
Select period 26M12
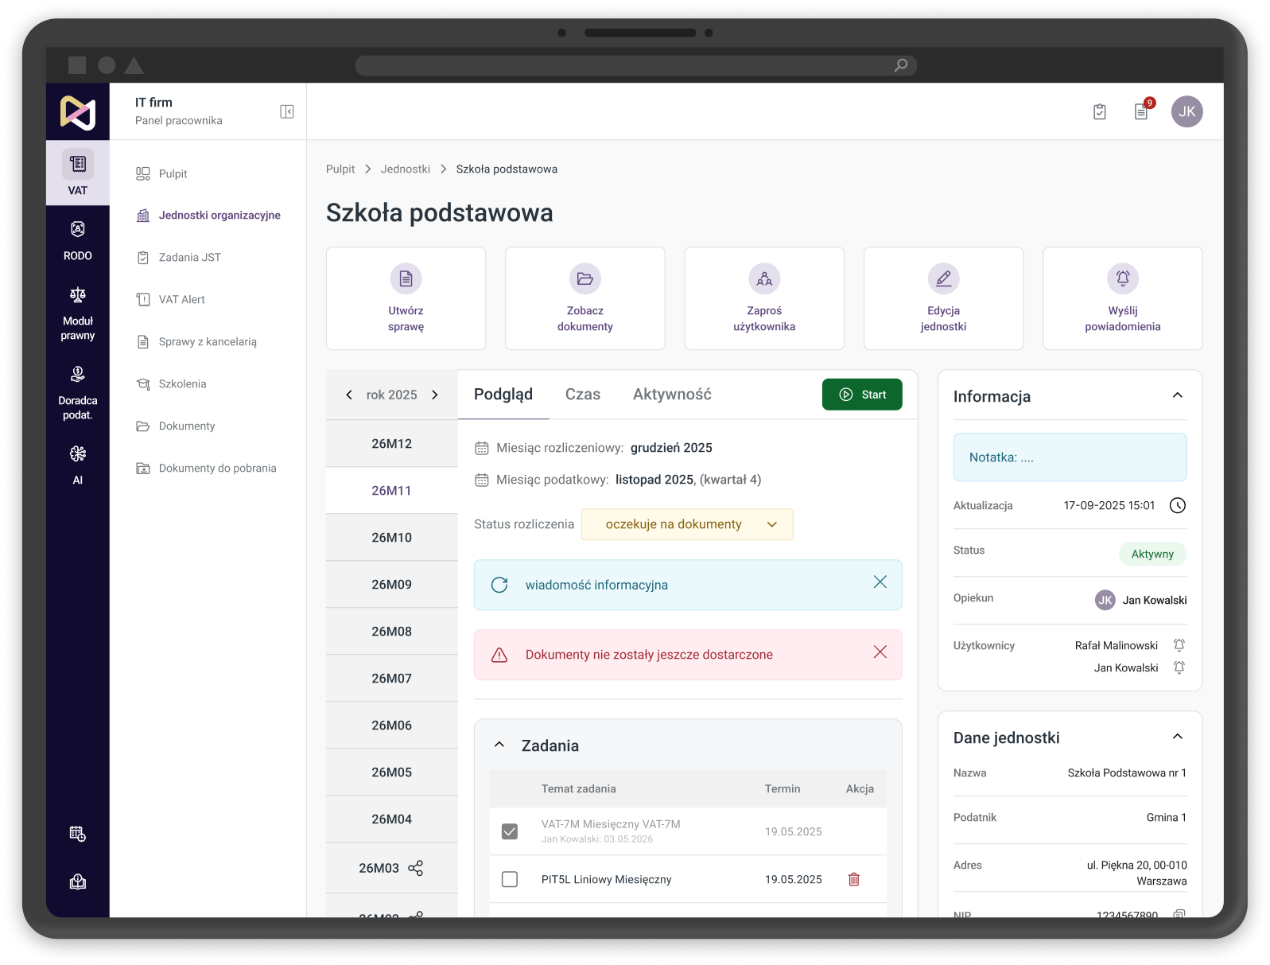tap(392, 444)
